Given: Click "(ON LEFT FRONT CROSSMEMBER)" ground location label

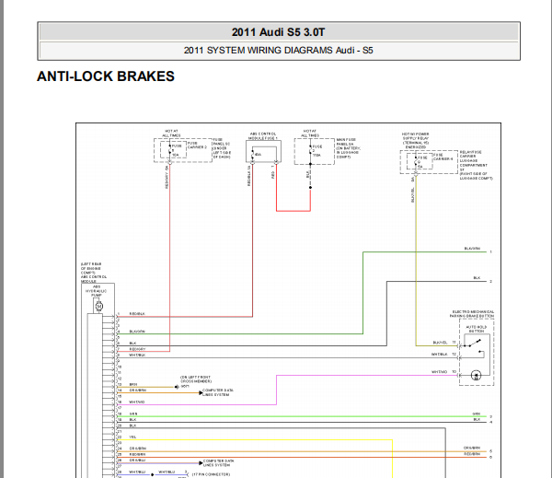Looking at the screenshot, I should [196, 379].
